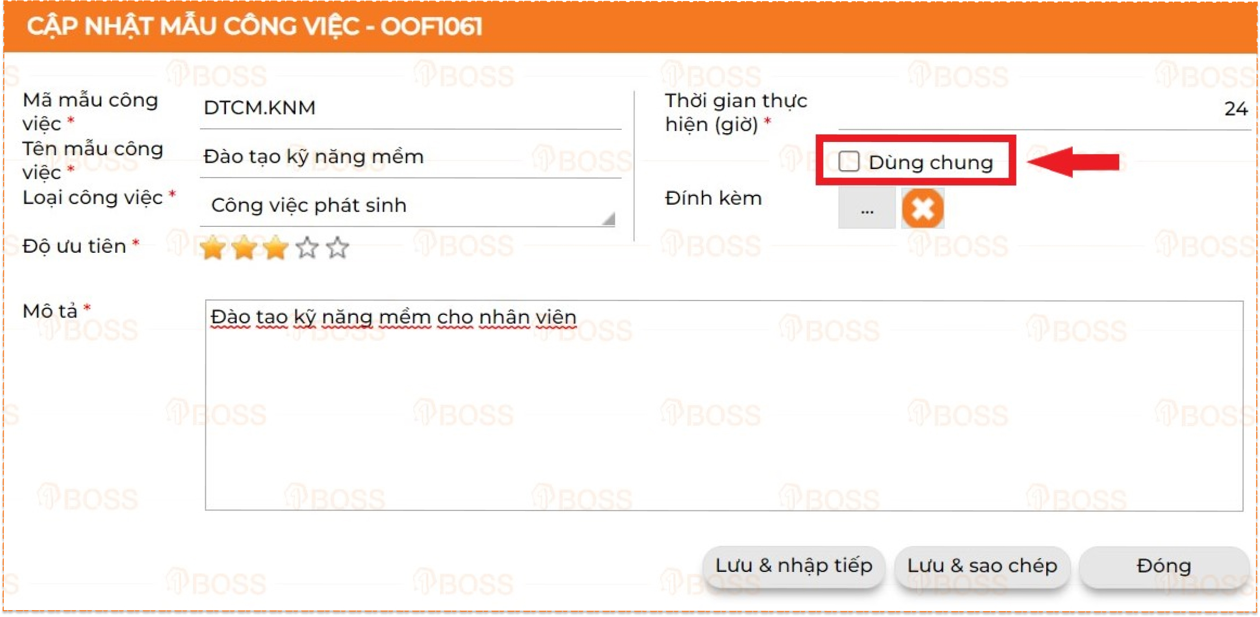Set priority to two stars

point(245,248)
